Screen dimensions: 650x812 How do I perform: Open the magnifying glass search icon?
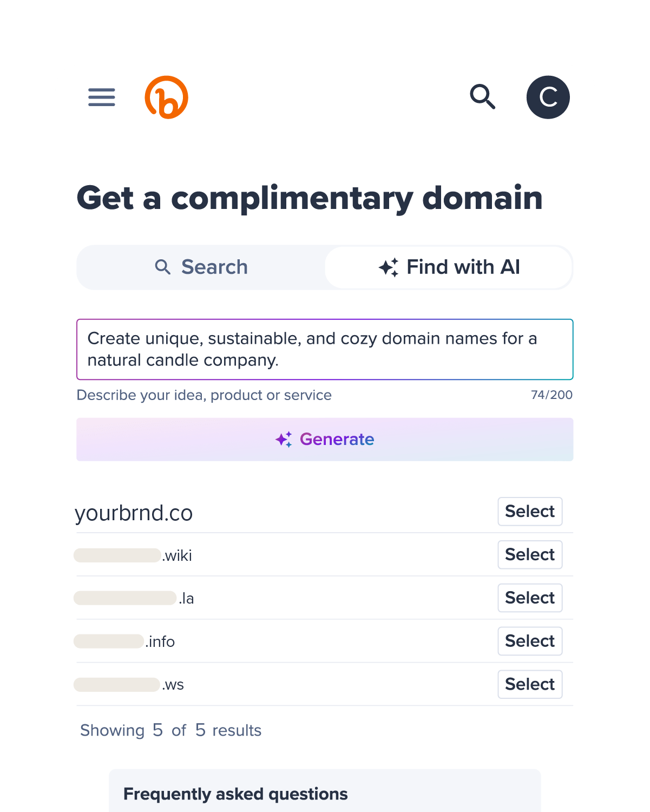[483, 97]
